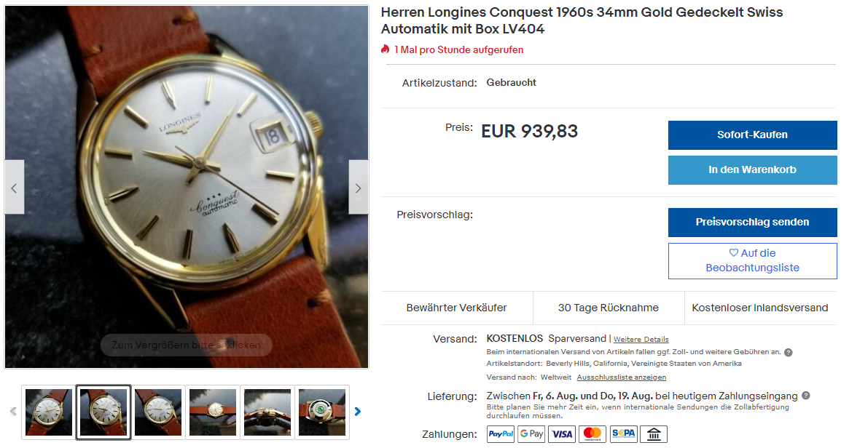Click the Mastercard payment icon
Screen dimensions: 841x448
click(x=592, y=433)
